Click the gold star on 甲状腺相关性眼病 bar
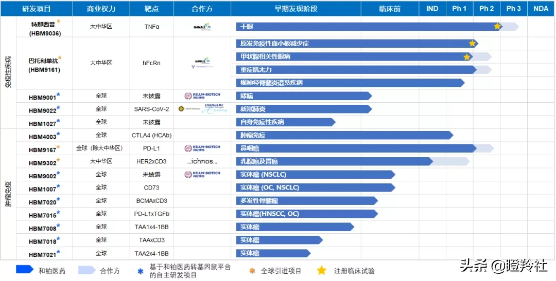556x281 pixels. coord(466,57)
